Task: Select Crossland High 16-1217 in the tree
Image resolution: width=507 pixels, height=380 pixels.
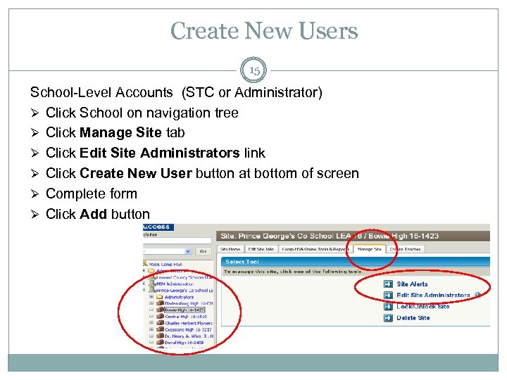Action: tap(188, 329)
